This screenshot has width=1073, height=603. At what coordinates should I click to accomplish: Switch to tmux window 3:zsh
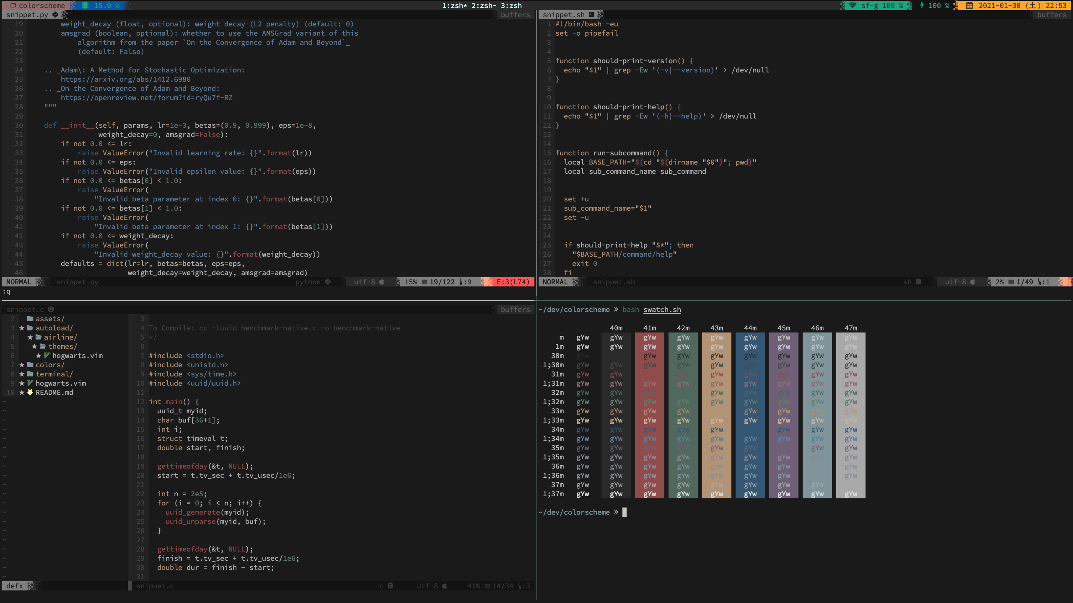tap(511, 5)
